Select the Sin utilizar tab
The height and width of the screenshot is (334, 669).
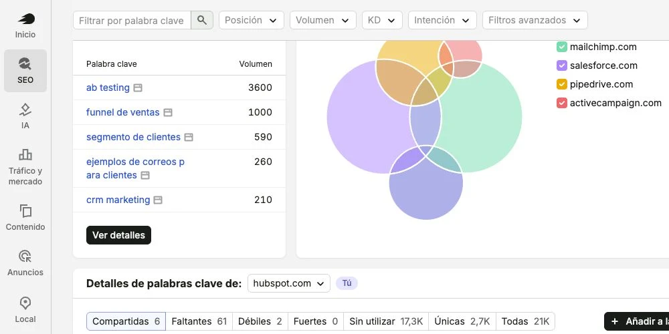coord(386,321)
